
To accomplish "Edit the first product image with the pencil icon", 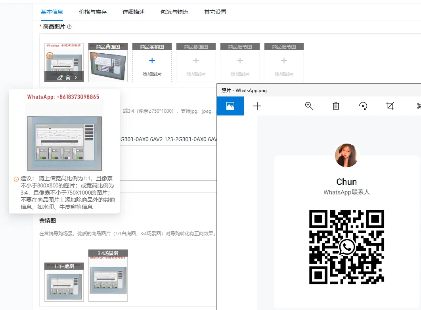I will 60,77.
